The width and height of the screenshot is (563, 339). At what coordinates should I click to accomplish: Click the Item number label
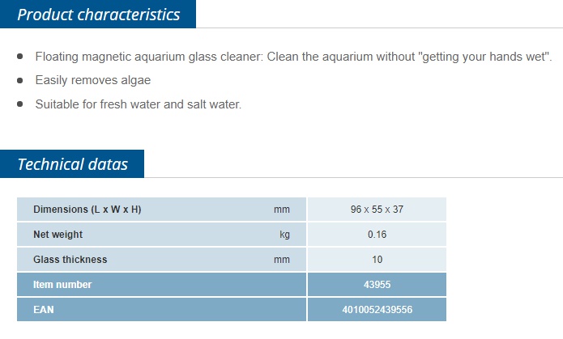[62, 285]
